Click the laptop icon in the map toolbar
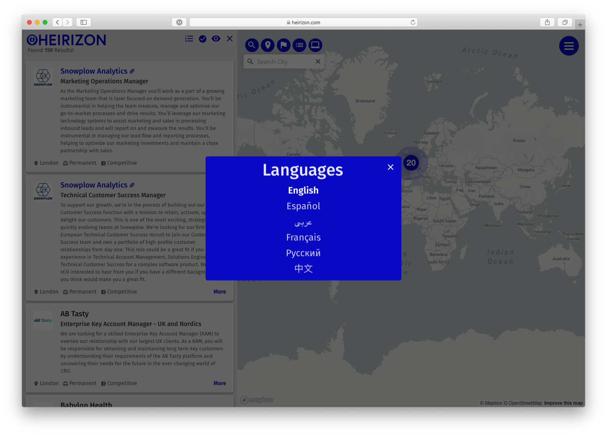The image size is (607, 436). coord(316,45)
